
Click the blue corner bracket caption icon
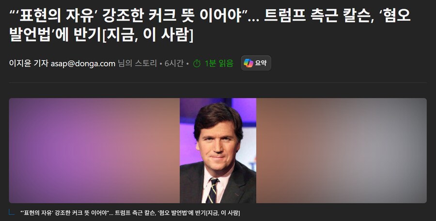12,212
